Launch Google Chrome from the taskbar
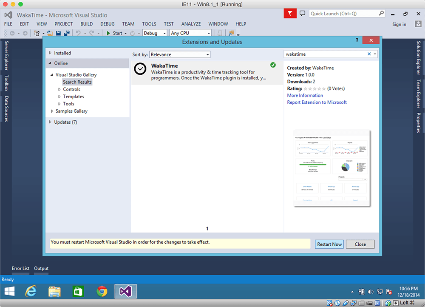 (x=102, y=292)
